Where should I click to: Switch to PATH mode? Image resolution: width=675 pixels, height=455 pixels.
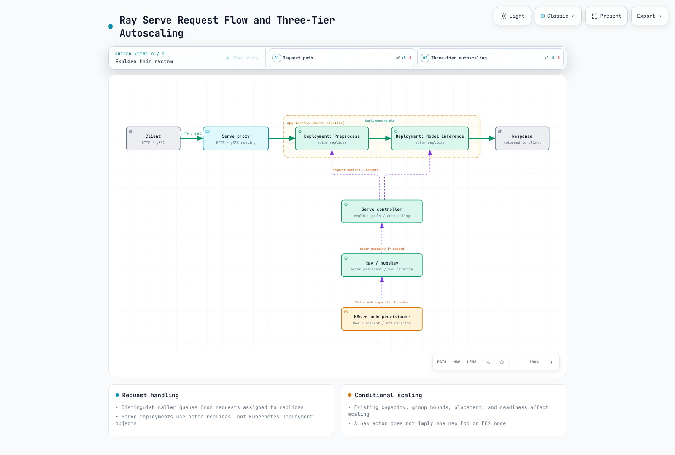click(442, 362)
